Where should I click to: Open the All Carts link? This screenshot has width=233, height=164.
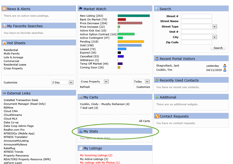tap(144, 121)
